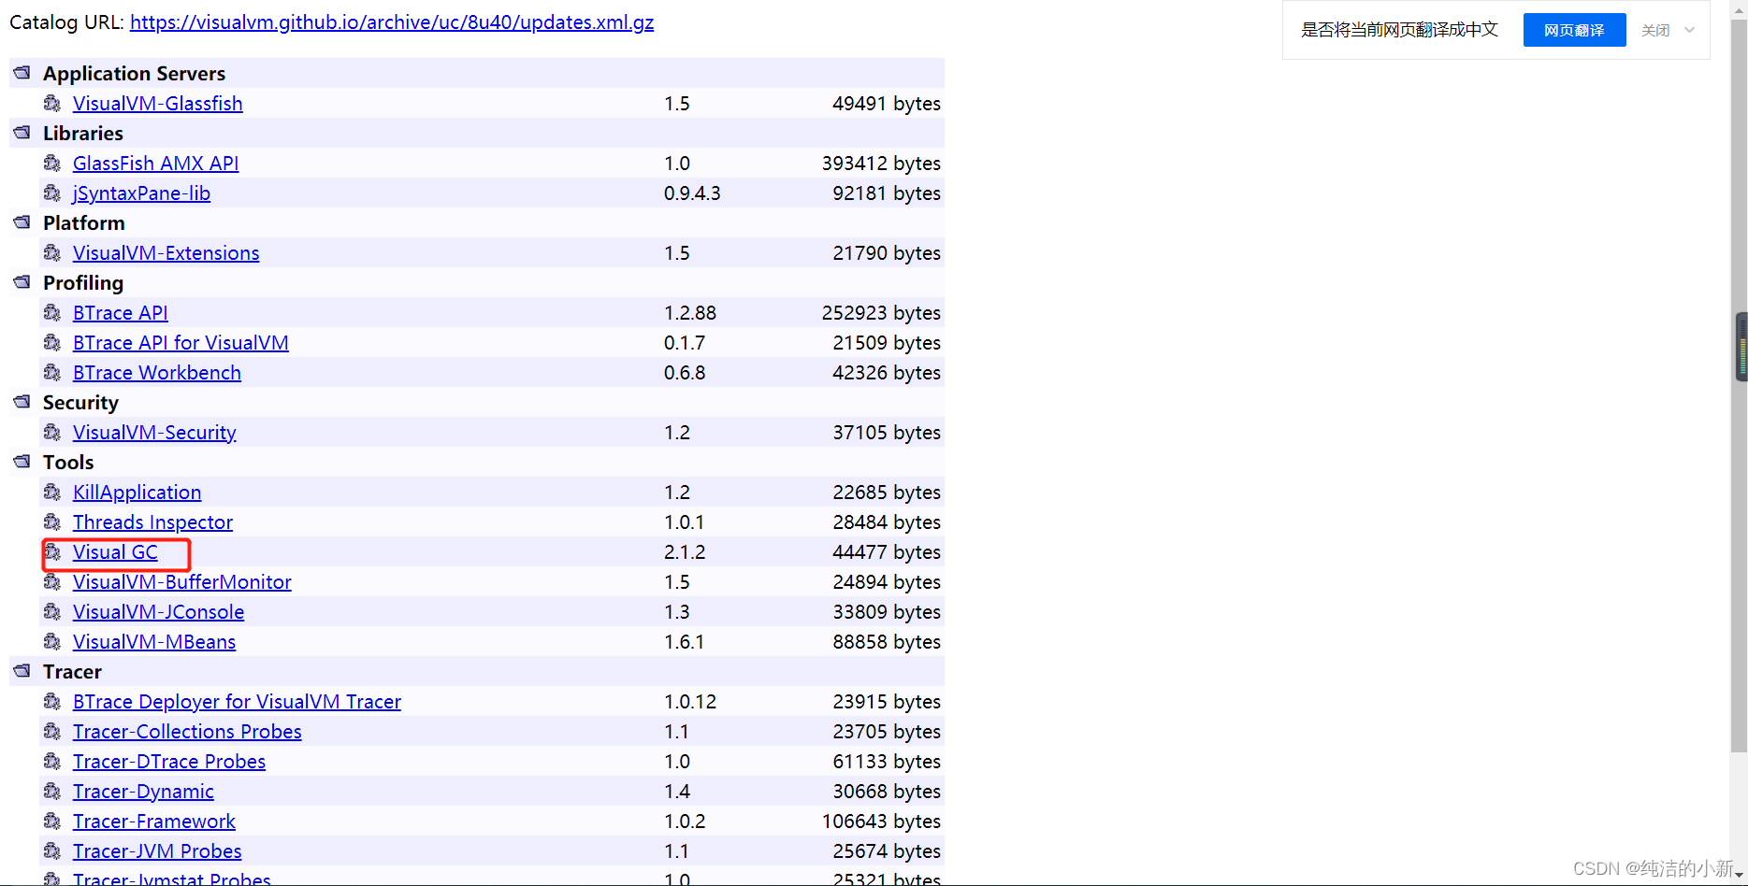Follow the Threads Inspector link

[152, 522]
